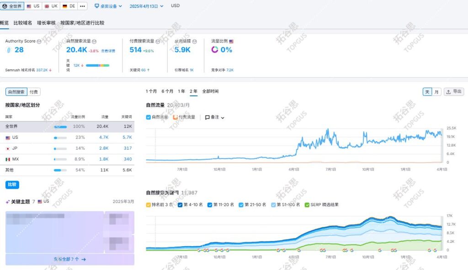Switch to the 增长审核 tab
The width and height of the screenshot is (468, 270).
tap(46, 23)
